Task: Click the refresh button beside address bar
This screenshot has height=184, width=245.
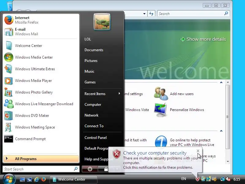Action: [x=151, y=14]
